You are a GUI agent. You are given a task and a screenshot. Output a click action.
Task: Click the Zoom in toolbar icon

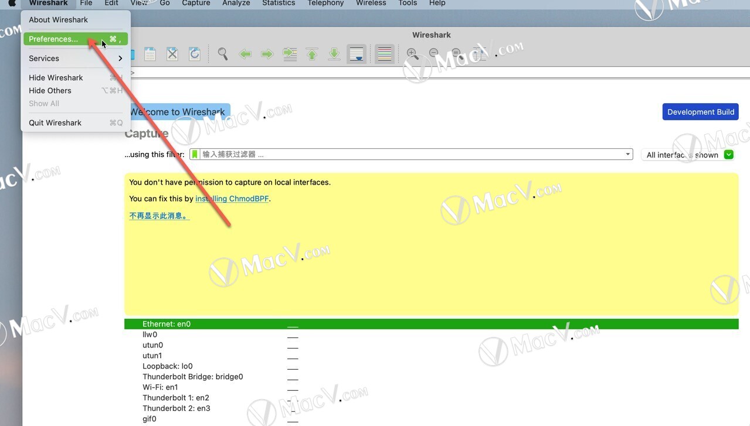(x=412, y=54)
